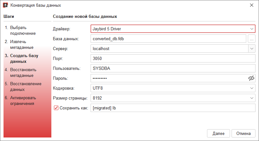This screenshot has width=259, height=141.
Task: Select step 6 "Активировать ограничения"
Action: click(x=20, y=100)
